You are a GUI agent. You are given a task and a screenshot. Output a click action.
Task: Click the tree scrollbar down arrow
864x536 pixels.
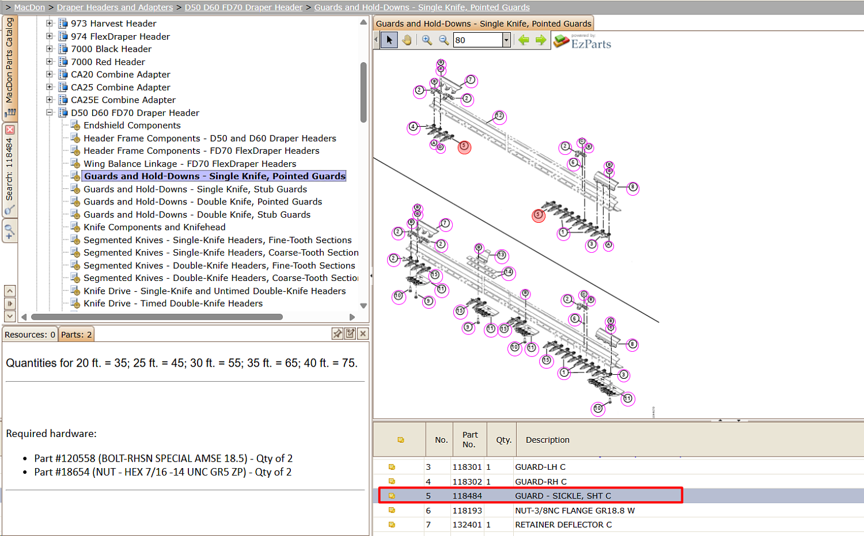coord(363,306)
